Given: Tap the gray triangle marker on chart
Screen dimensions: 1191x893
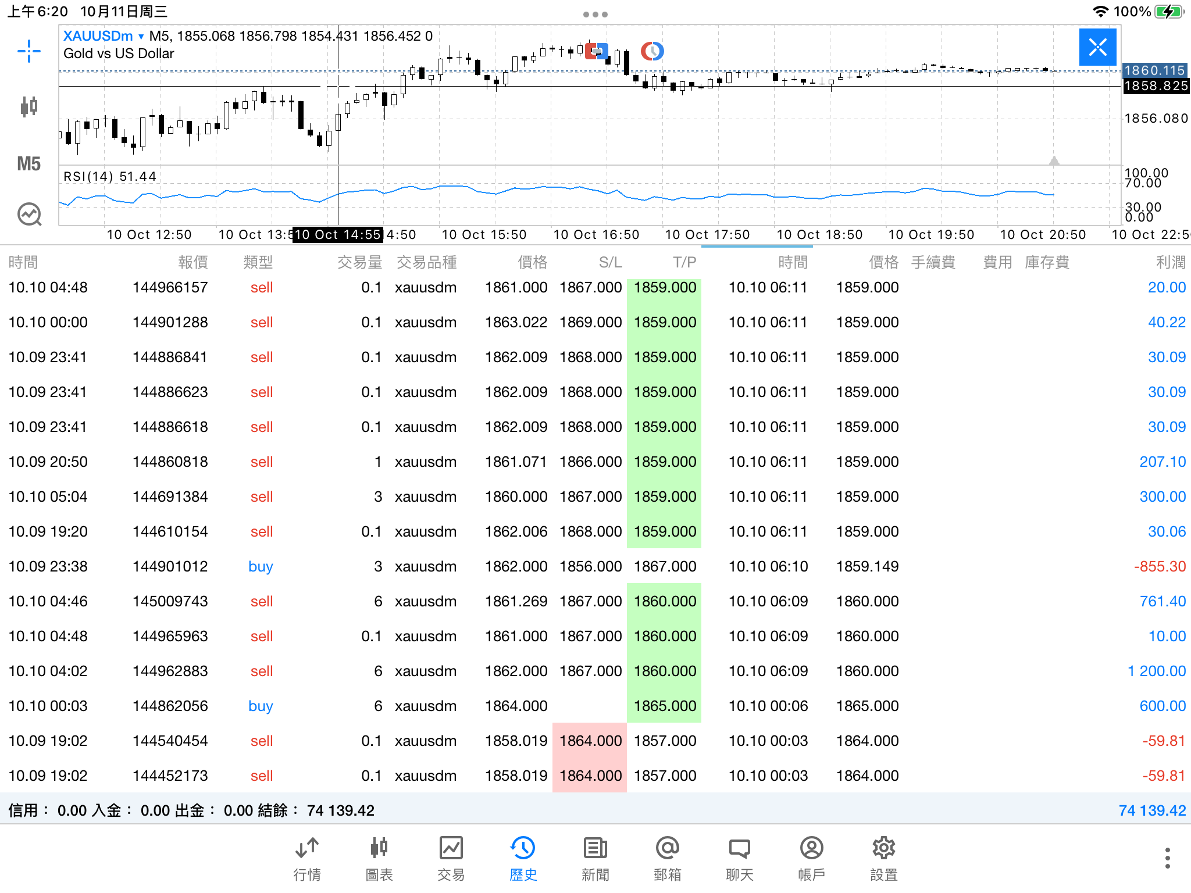Looking at the screenshot, I should click(x=1054, y=160).
